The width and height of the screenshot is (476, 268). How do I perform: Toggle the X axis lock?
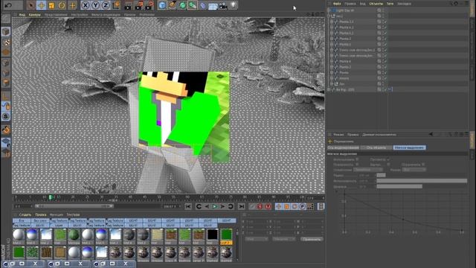click(86, 5)
